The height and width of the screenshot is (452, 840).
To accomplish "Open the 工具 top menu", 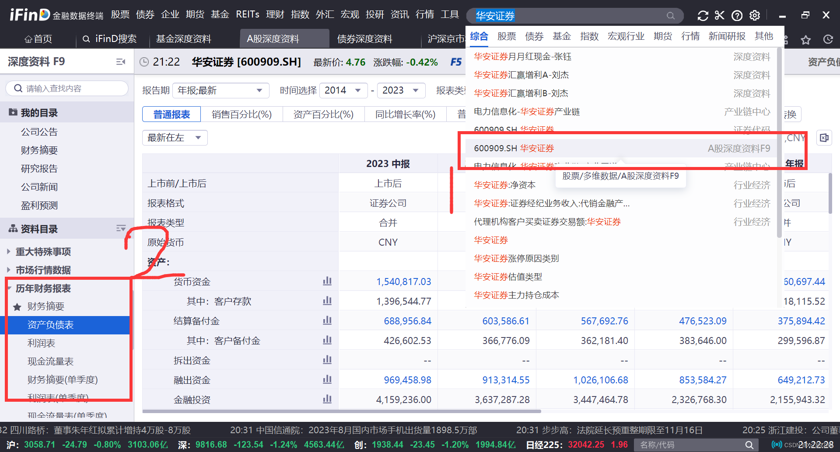I will (x=450, y=14).
